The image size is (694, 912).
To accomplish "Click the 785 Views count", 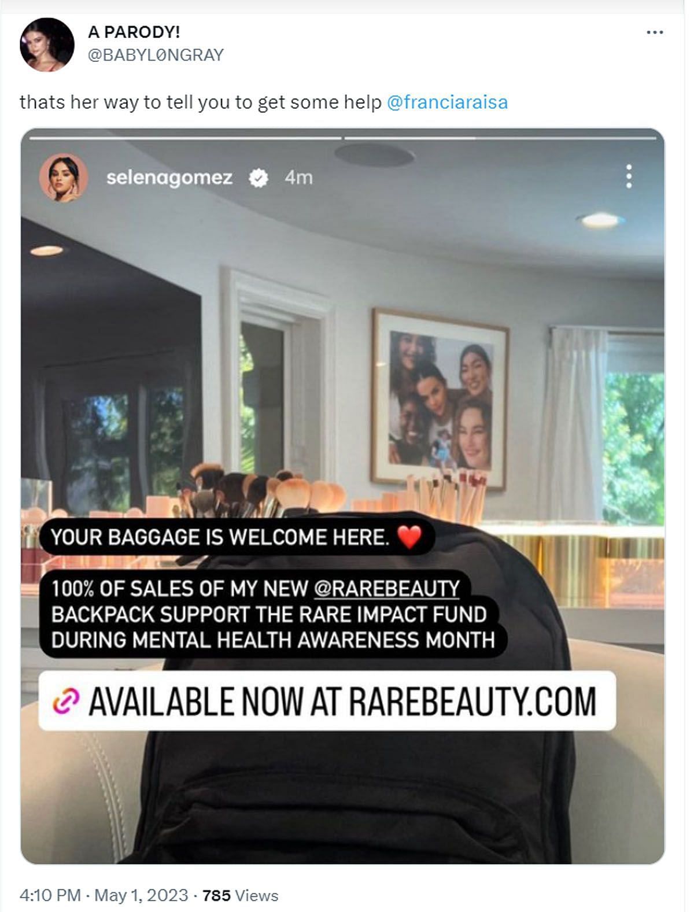I will pos(241,895).
